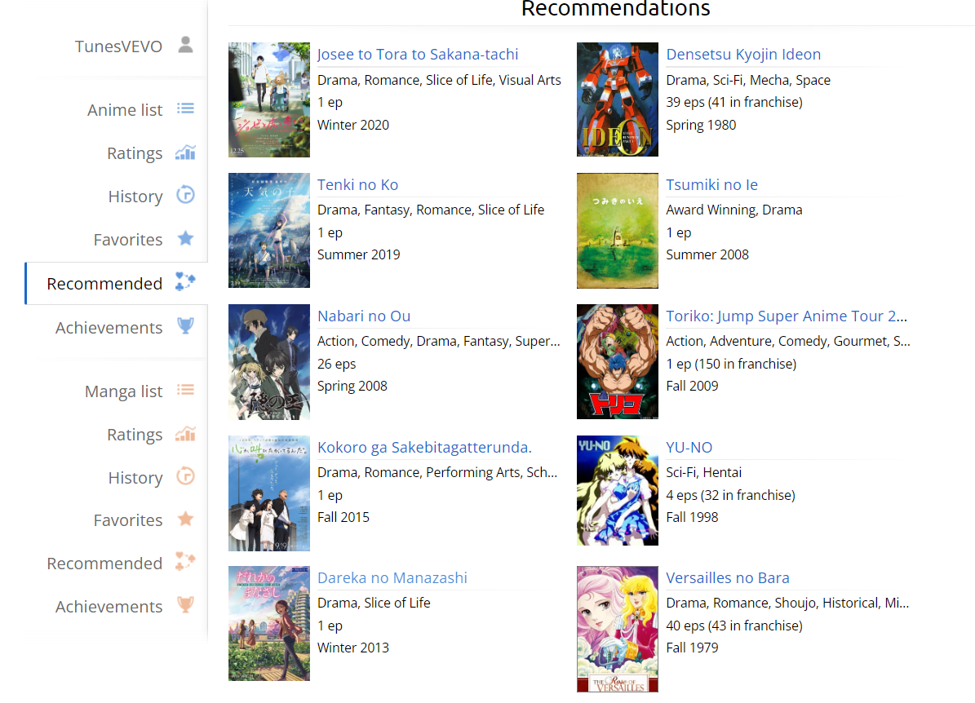Click the blue anime Ratings chart icon
Image resolution: width=975 pixels, height=703 pixels.
(x=186, y=153)
